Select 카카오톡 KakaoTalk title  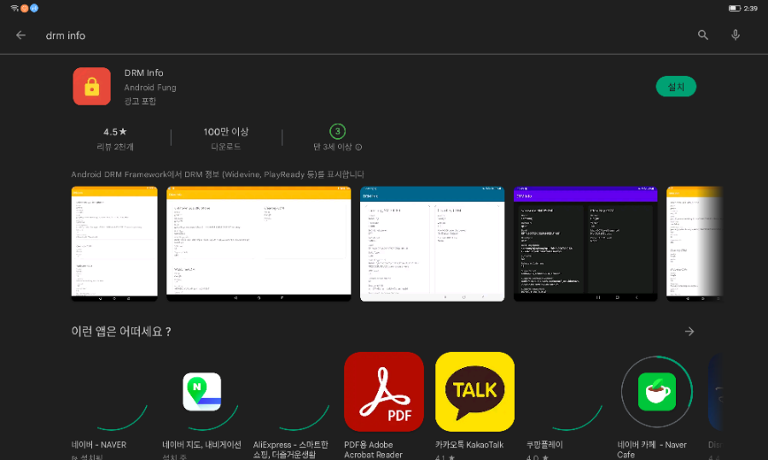point(469,445)
